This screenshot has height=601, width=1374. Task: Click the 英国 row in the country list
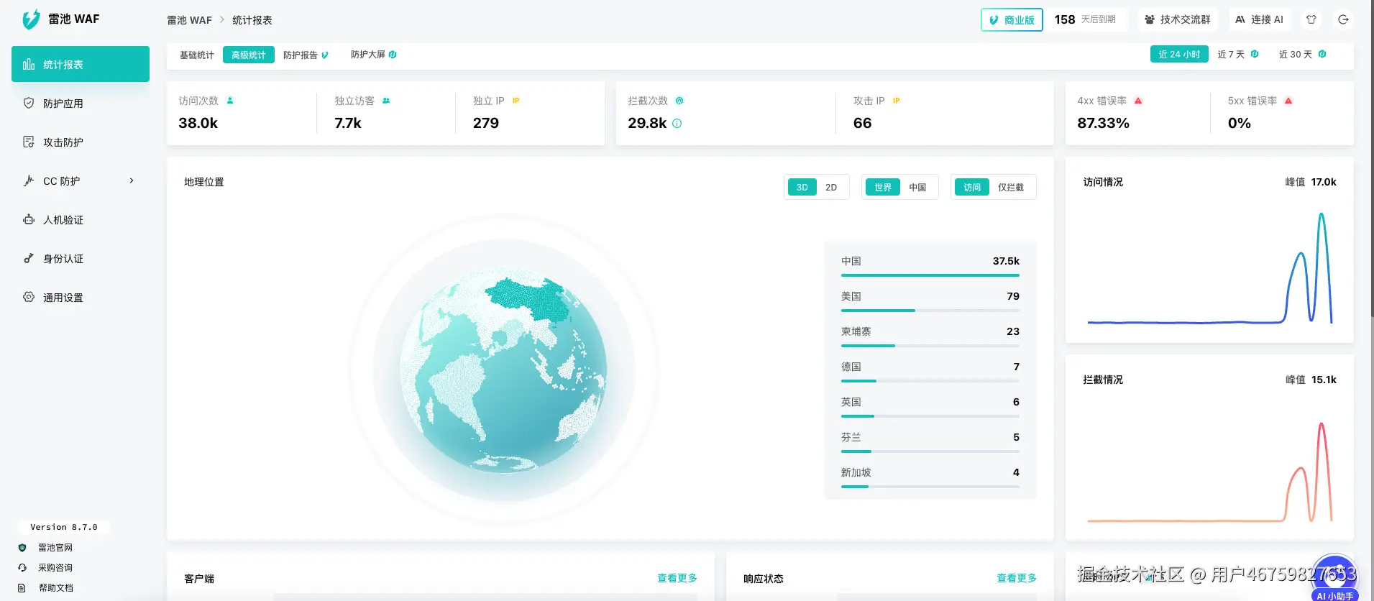tap(930, 405)
